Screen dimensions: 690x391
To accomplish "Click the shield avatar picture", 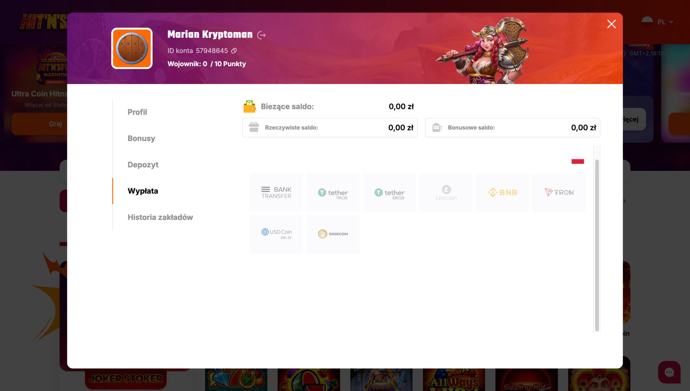I will 132,49.
